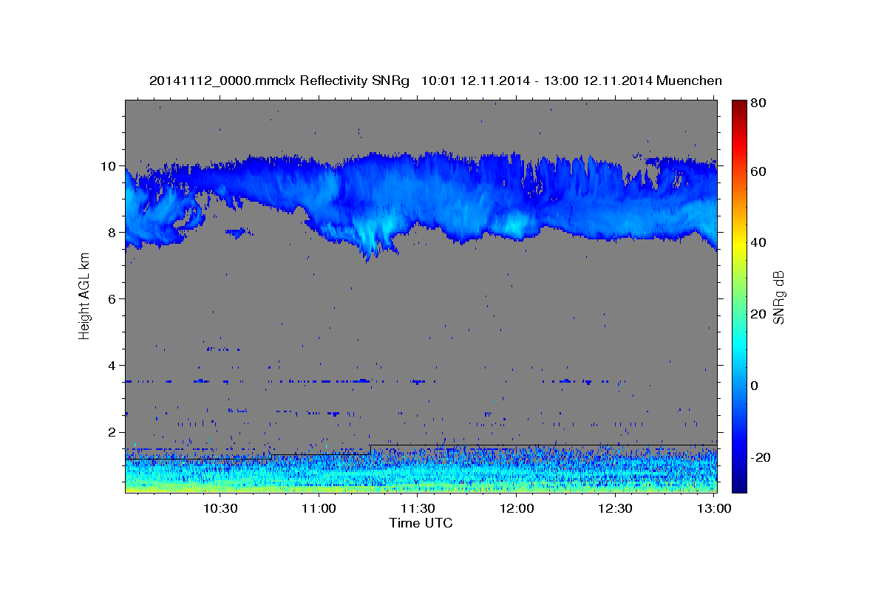This screenshot has width=887, height=591.
Task: Click the height tick label 6
Action: click(113, 298)
